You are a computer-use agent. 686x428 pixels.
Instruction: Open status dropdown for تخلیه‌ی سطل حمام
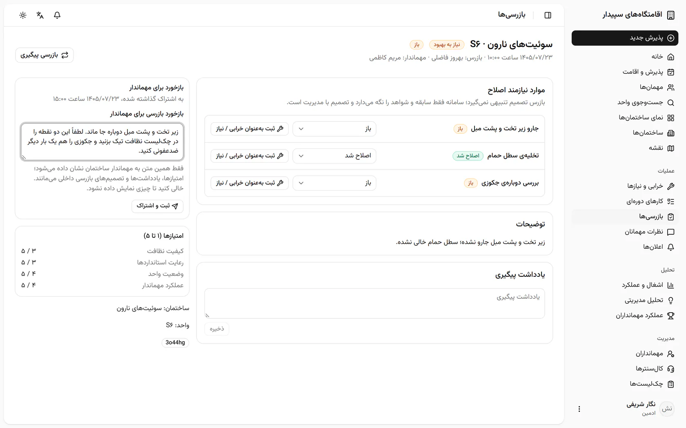(334, 156)
